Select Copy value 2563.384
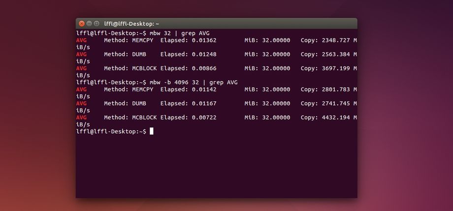The height and width of the screenshot is (211, 453). point(336,54)
